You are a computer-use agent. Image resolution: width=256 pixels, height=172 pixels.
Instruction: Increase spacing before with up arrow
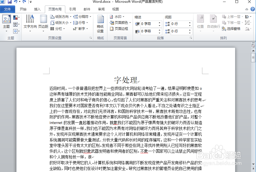[190, 22]
